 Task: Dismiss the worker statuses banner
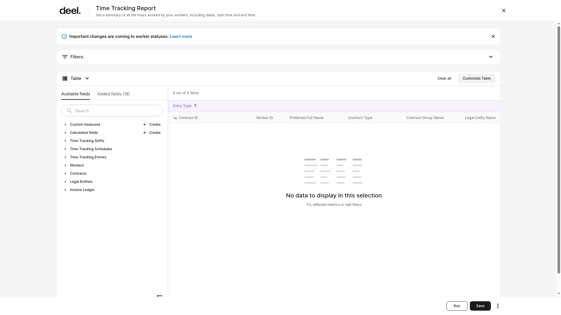click(x=493, y=36)
